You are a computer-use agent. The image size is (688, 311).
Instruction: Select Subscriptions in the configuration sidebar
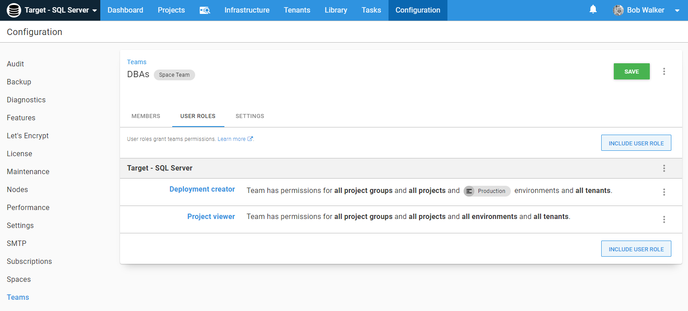[x=29, y=261]
